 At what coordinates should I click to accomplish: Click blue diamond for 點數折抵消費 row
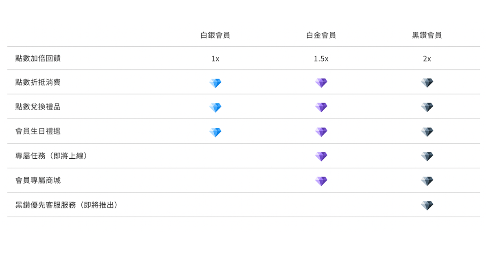click(215, 83)
